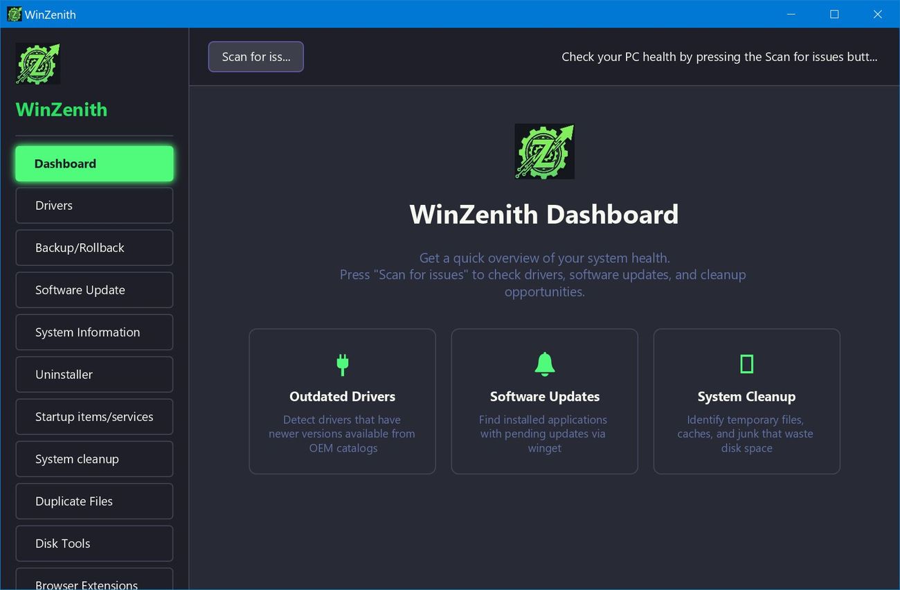Viewport: 900px width, 590px height.
Task: Open Backup/Rollback in the sidebar
Action: click(94, 248)
